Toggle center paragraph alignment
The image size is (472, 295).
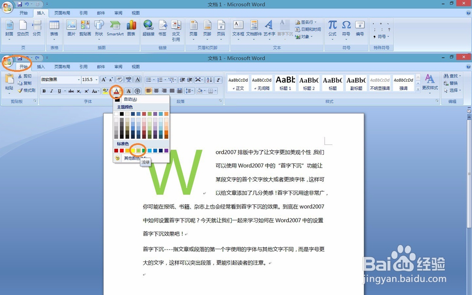(x=156, y=91)
